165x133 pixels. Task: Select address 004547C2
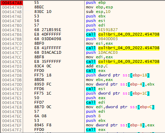coord(12,48)
